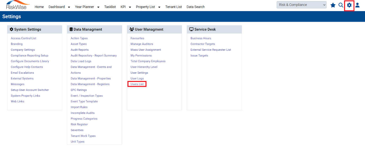This screenshot has height=147, width=365.
Task: Open Total Company Employees link
Action: coord(148,61)
